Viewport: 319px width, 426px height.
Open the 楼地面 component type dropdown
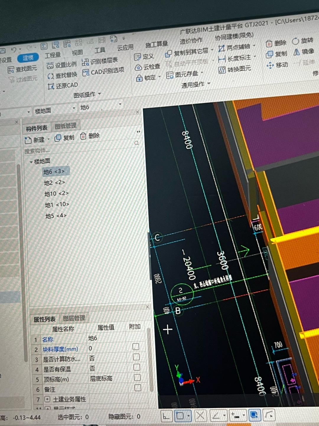pos(74,108)
